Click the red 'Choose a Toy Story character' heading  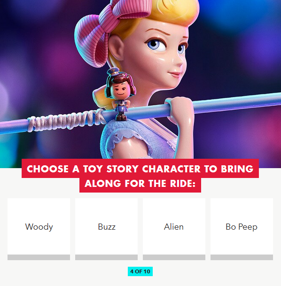(140, 169)
